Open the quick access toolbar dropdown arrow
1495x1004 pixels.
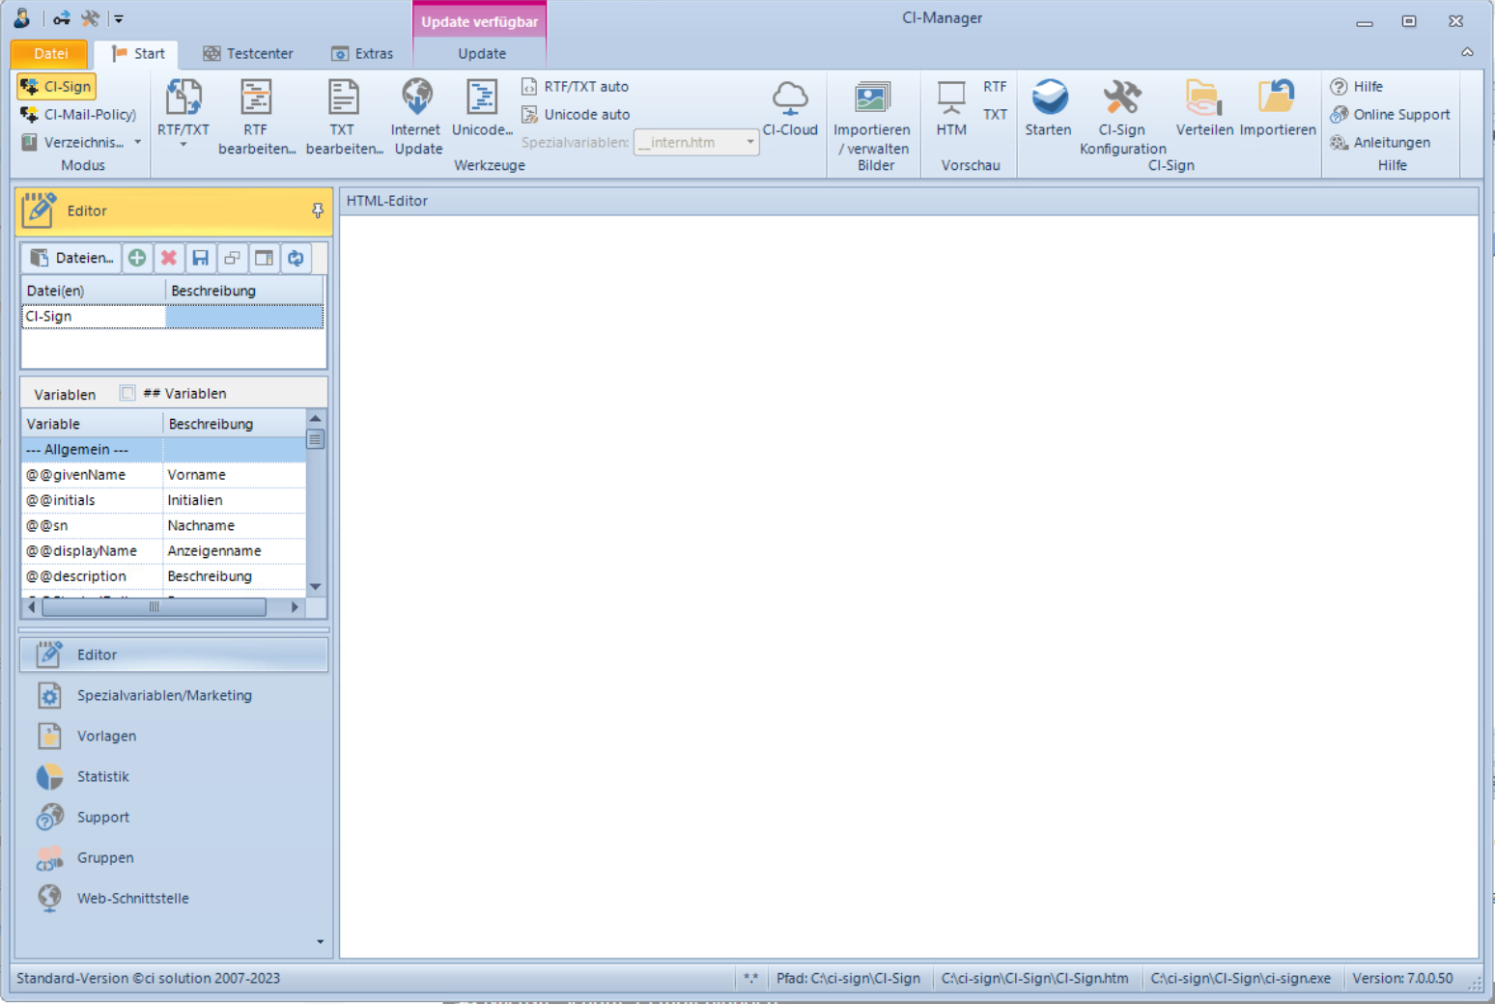click(119, 17)
